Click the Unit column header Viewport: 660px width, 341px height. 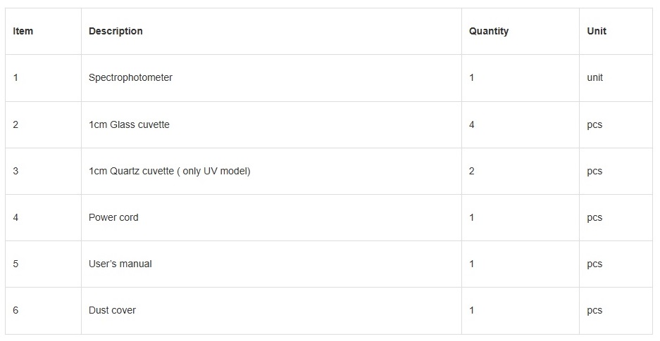(x=597, y=31)
